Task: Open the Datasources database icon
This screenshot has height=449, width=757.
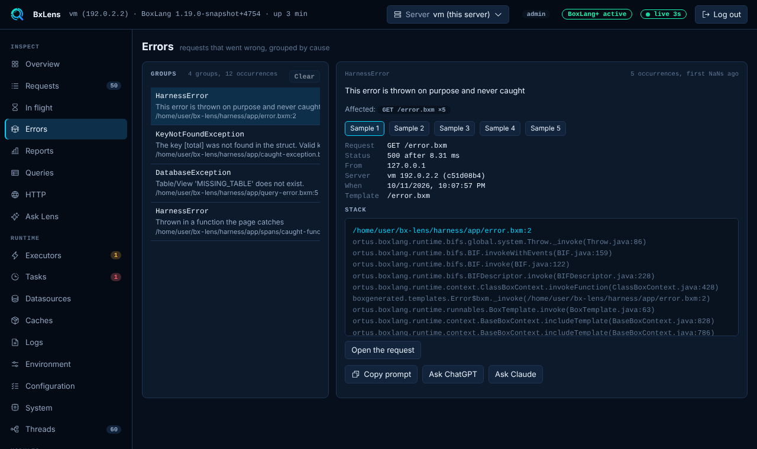Action: point(15,298)
